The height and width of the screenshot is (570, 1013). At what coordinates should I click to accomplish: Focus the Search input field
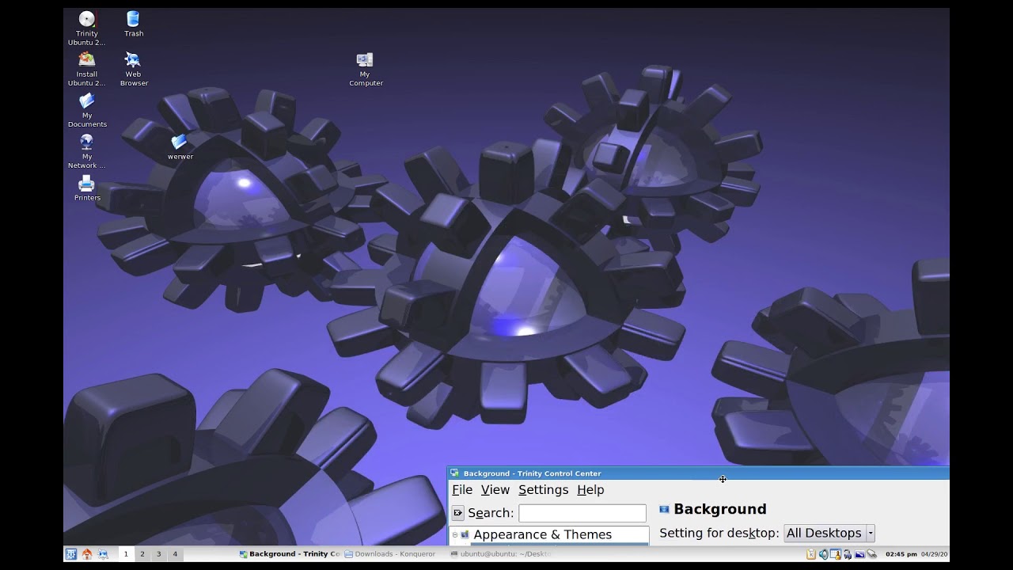[x=582, y=513]
